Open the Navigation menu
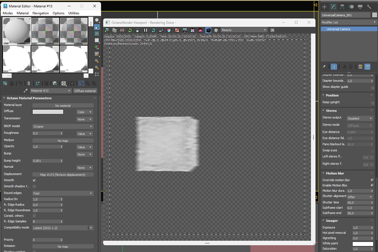Screen dimensions: 378x252 (41, 13)
